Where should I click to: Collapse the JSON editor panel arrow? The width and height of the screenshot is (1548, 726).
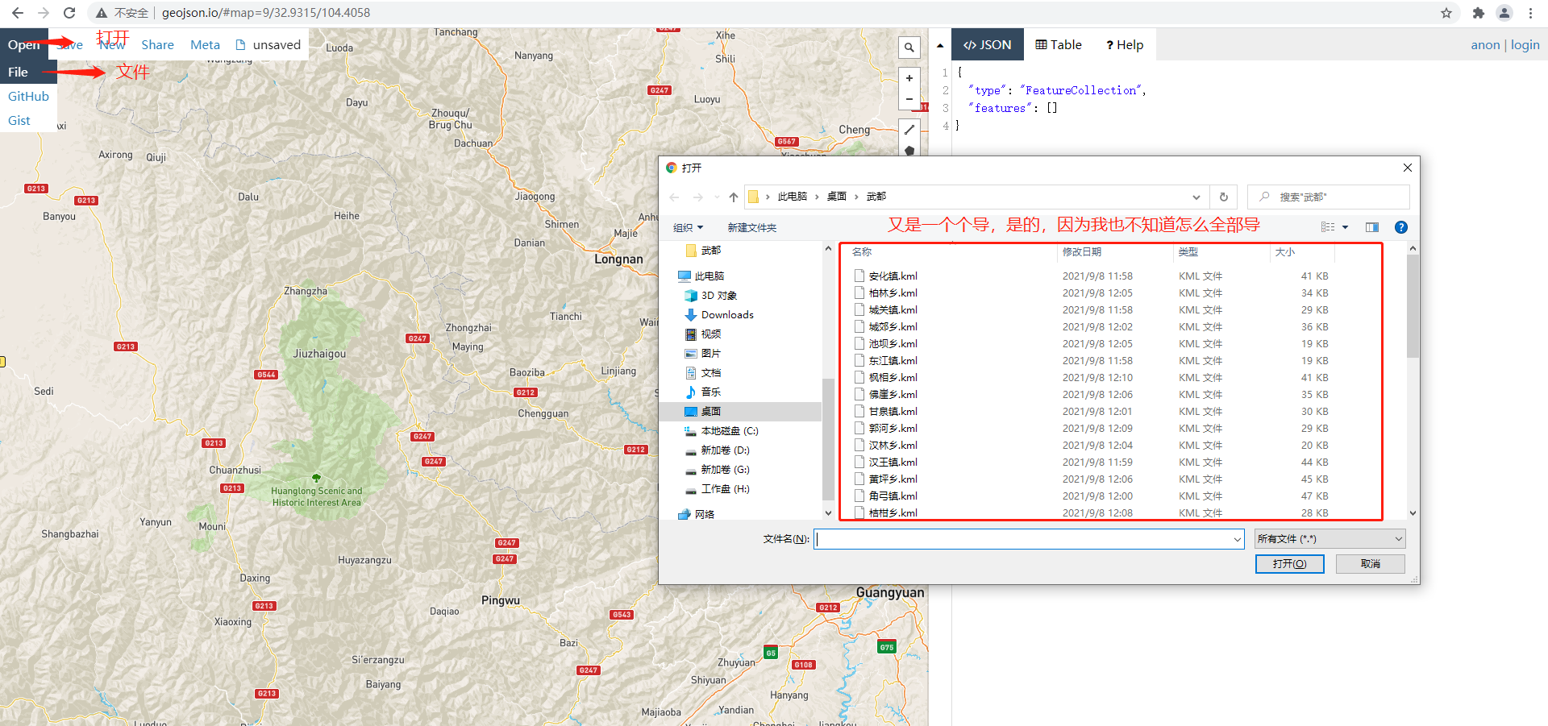pos(940,46)
